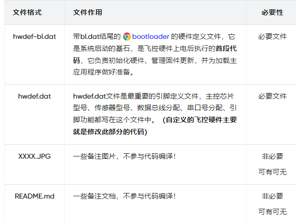Click the colorful icon before the bootloader link
Image resolution: width=296 pixels, height=224 pixels.
tap(127, 37)
